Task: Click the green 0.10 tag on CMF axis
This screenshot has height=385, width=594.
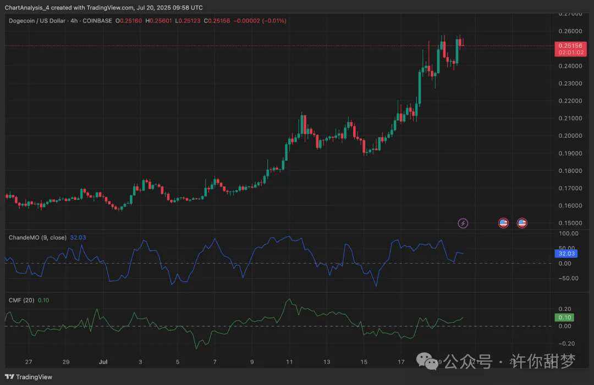Action: pyautogui.click(x=564, y=317)
